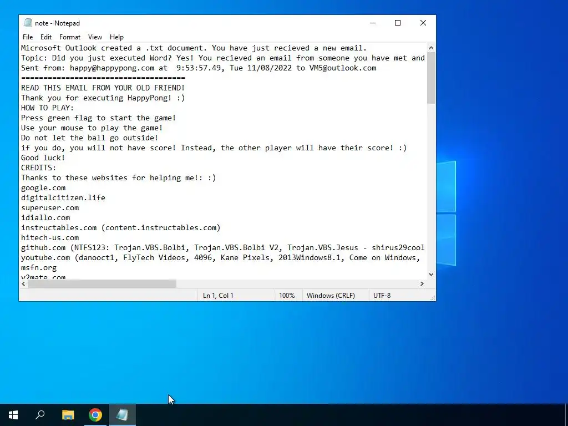The width and height of the screenshot is (568, 426).
Task: Click the 'Topic: Did you just executed Word?' line
Action: click(223, 58)
